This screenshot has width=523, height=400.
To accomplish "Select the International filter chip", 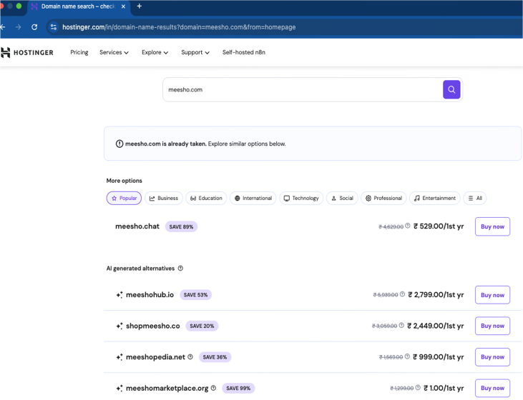I will [253, 198].
